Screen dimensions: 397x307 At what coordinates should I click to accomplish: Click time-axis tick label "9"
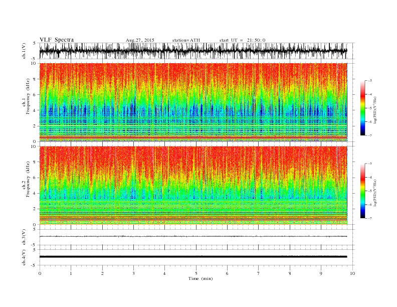tap(321, 273)
